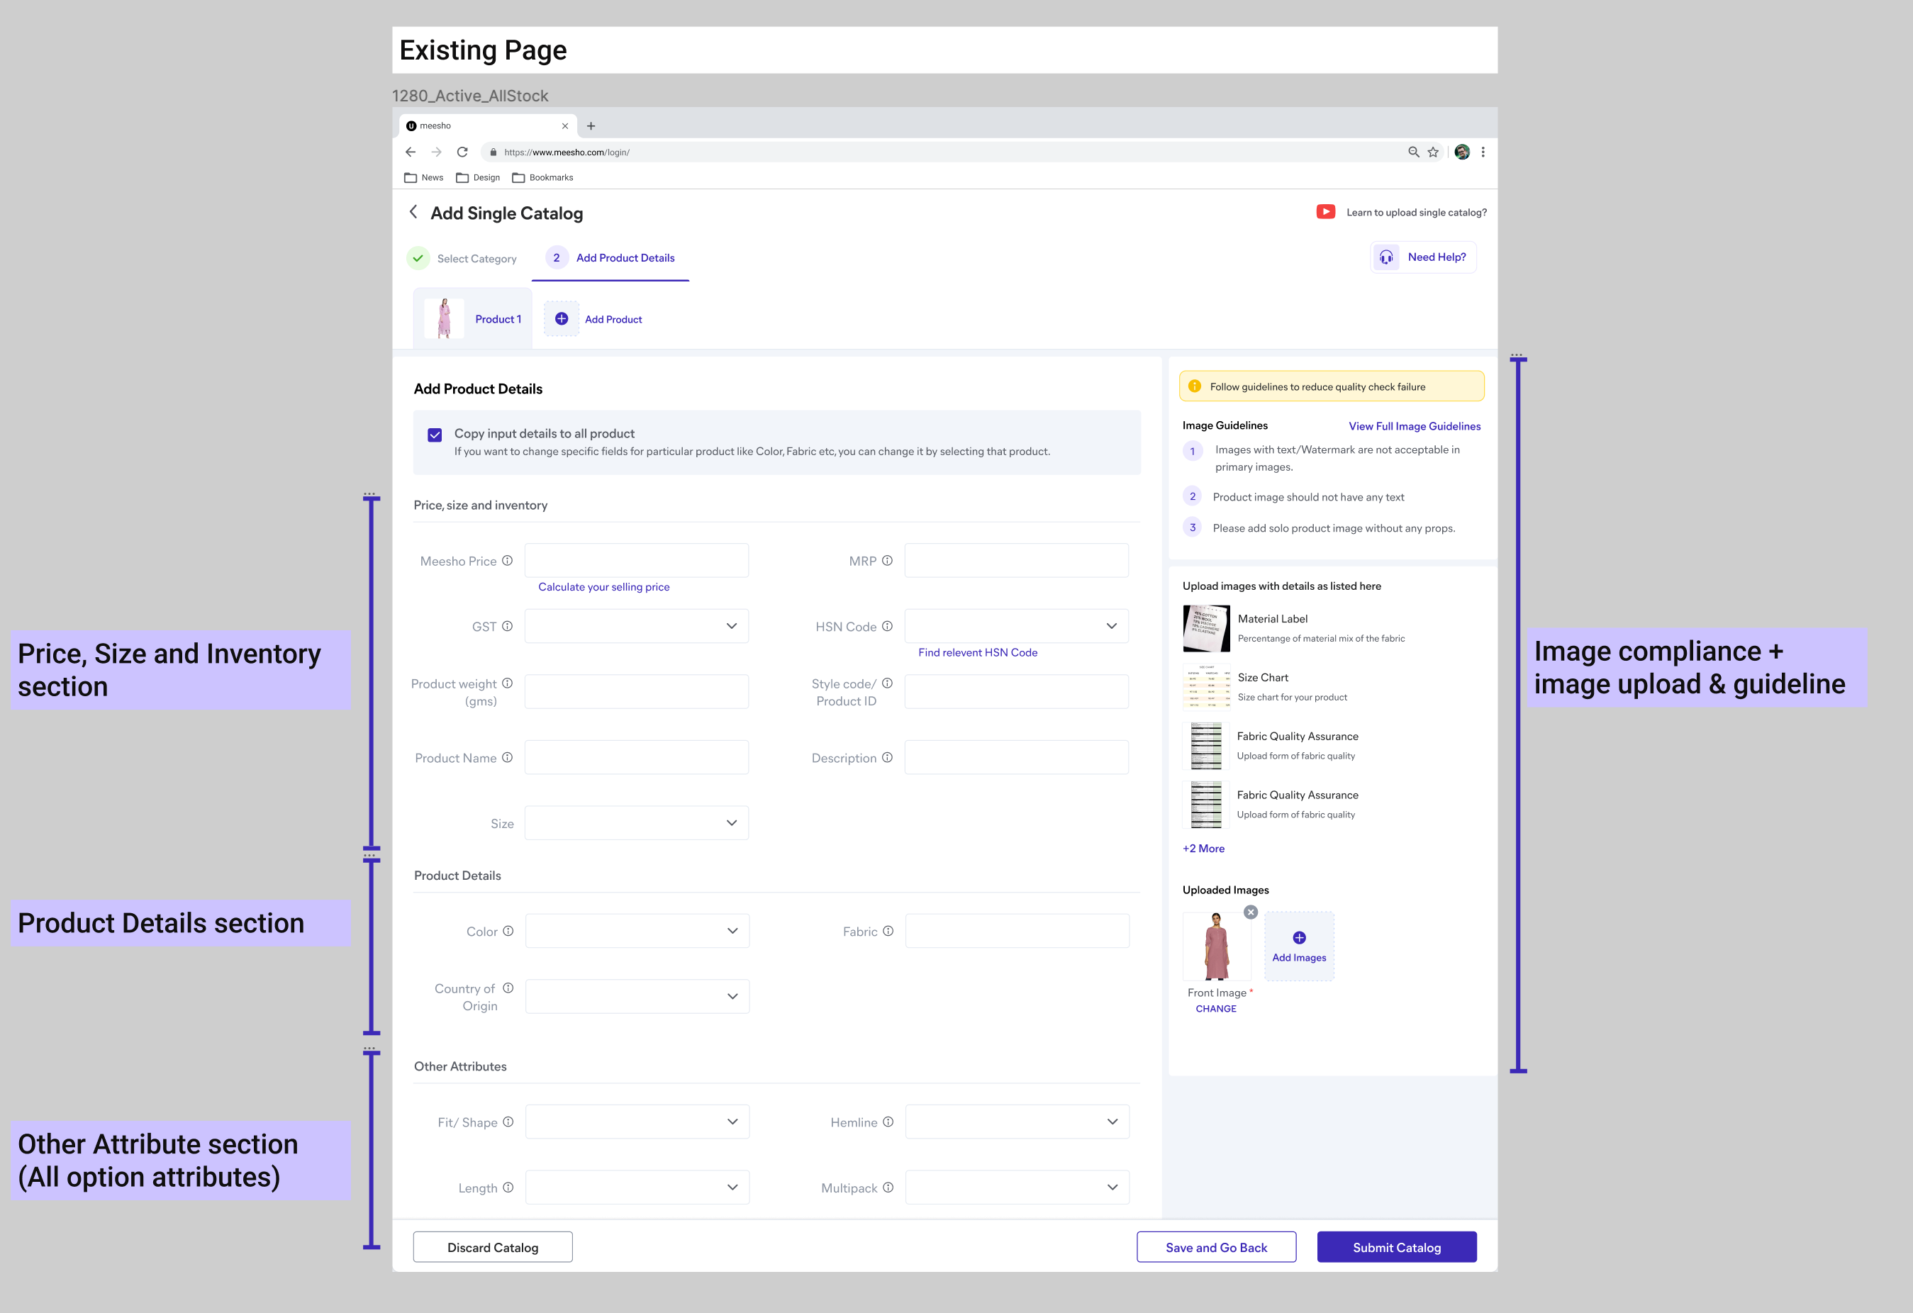Image resolution: width=1913 pixels, height=1313 pixels.
Task: Click the back arrow beside Add Single Catalog
Action: [413, 213]
